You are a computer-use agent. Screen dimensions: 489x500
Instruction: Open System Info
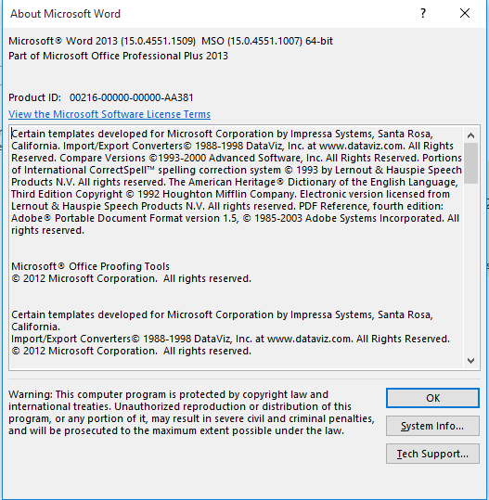432,426
